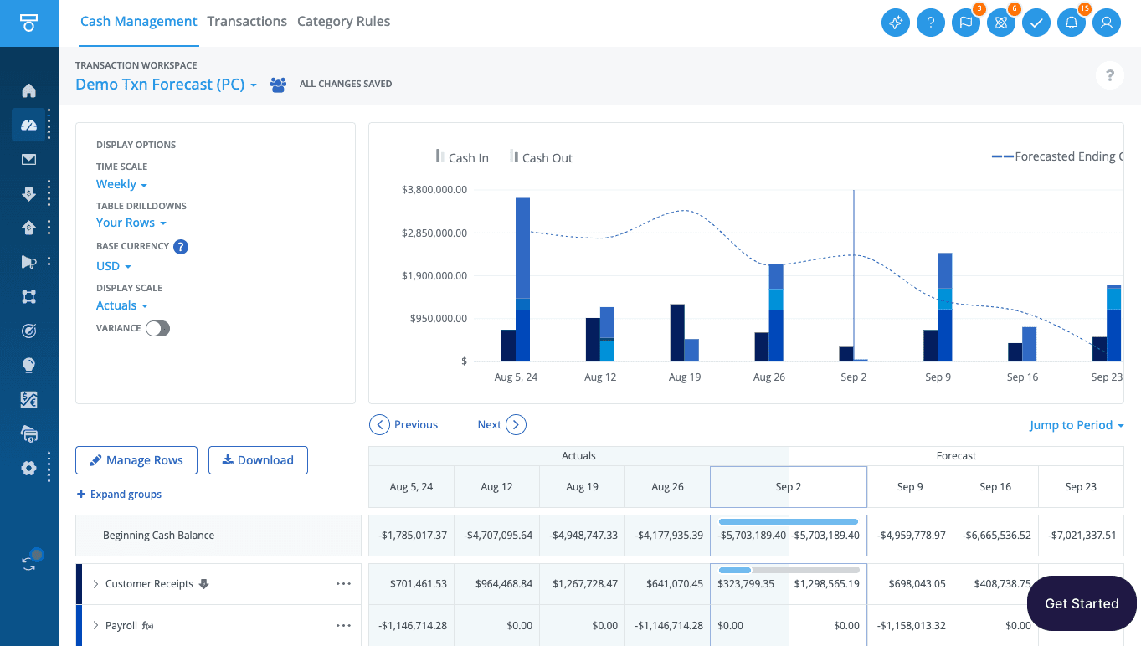This screenshot has height=646, width=1141.
Task: Click the Download button
Action: (x=258, y=460)
